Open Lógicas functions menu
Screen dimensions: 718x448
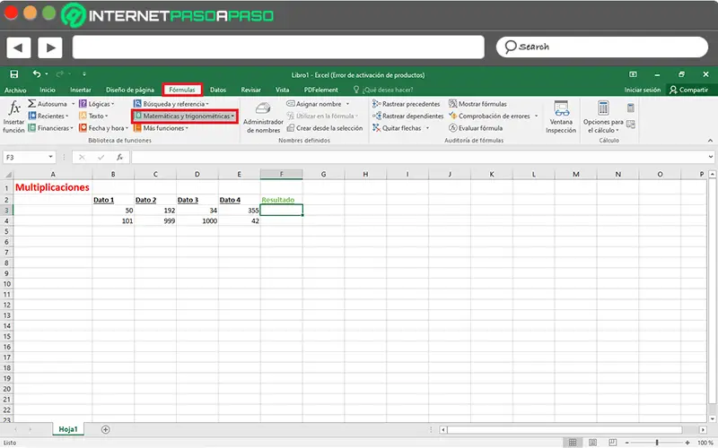pos(97,104)
